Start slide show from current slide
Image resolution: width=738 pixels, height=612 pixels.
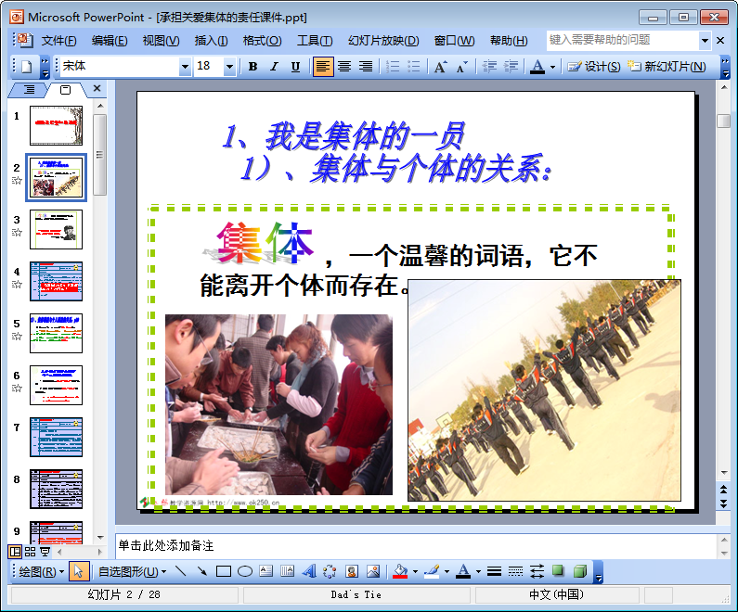pos(45,552)
